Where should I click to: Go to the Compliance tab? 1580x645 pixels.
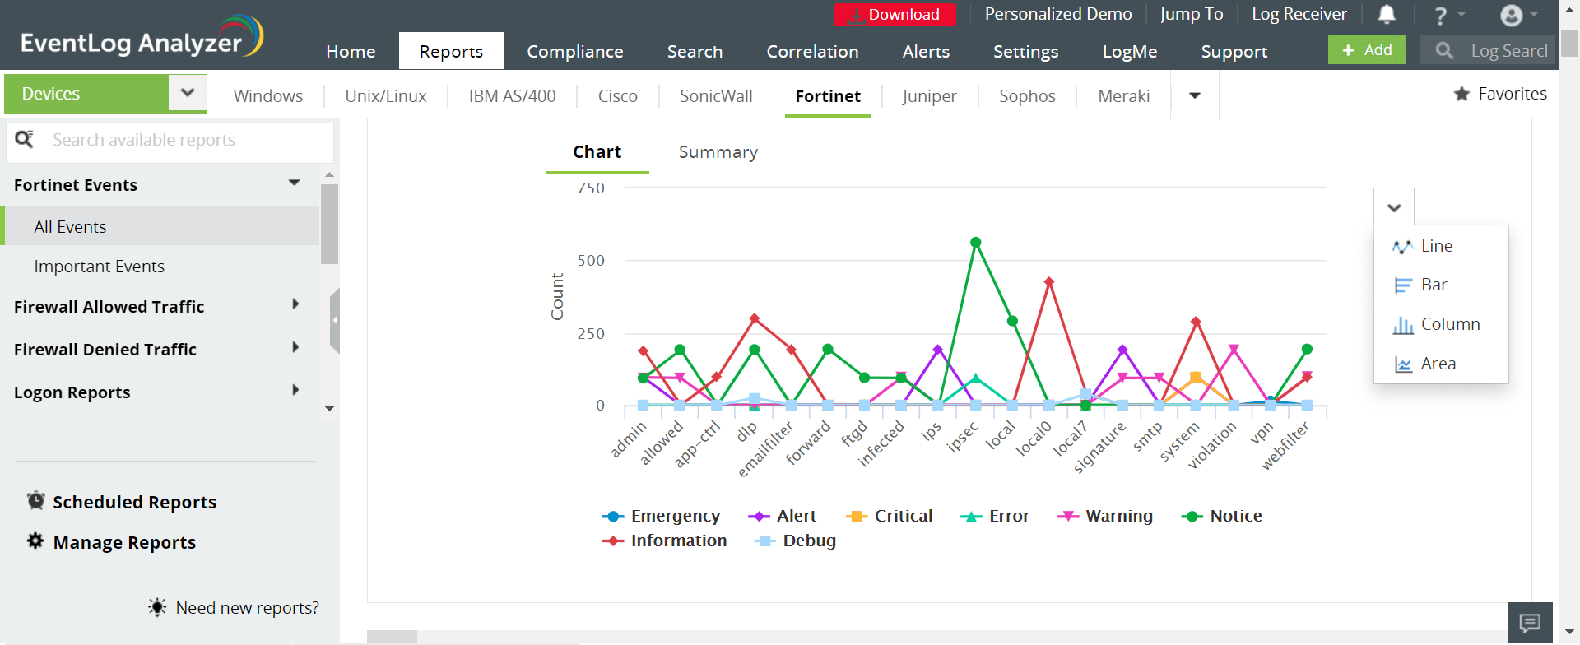[575, 51]
